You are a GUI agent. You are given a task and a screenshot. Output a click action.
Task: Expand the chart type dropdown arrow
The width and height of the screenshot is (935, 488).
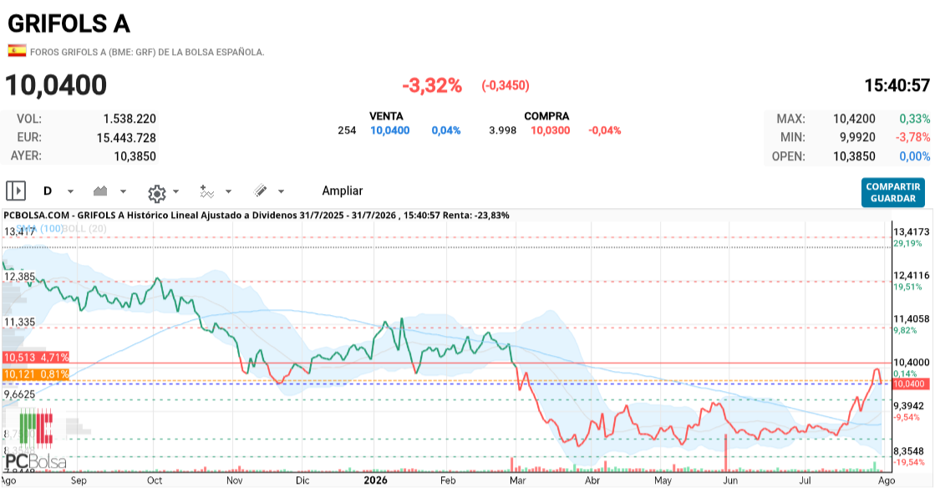(123, 191)
